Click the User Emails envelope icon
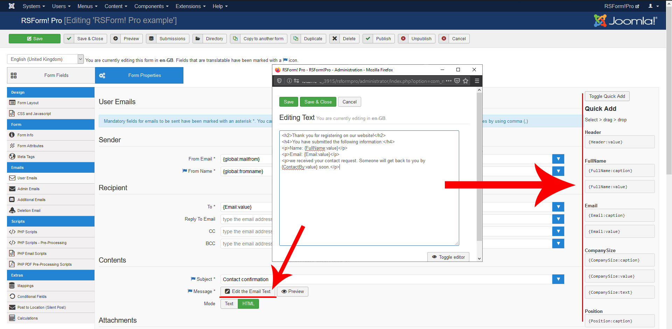The width and height of the screenshot is (672, 329). point(12,178)
